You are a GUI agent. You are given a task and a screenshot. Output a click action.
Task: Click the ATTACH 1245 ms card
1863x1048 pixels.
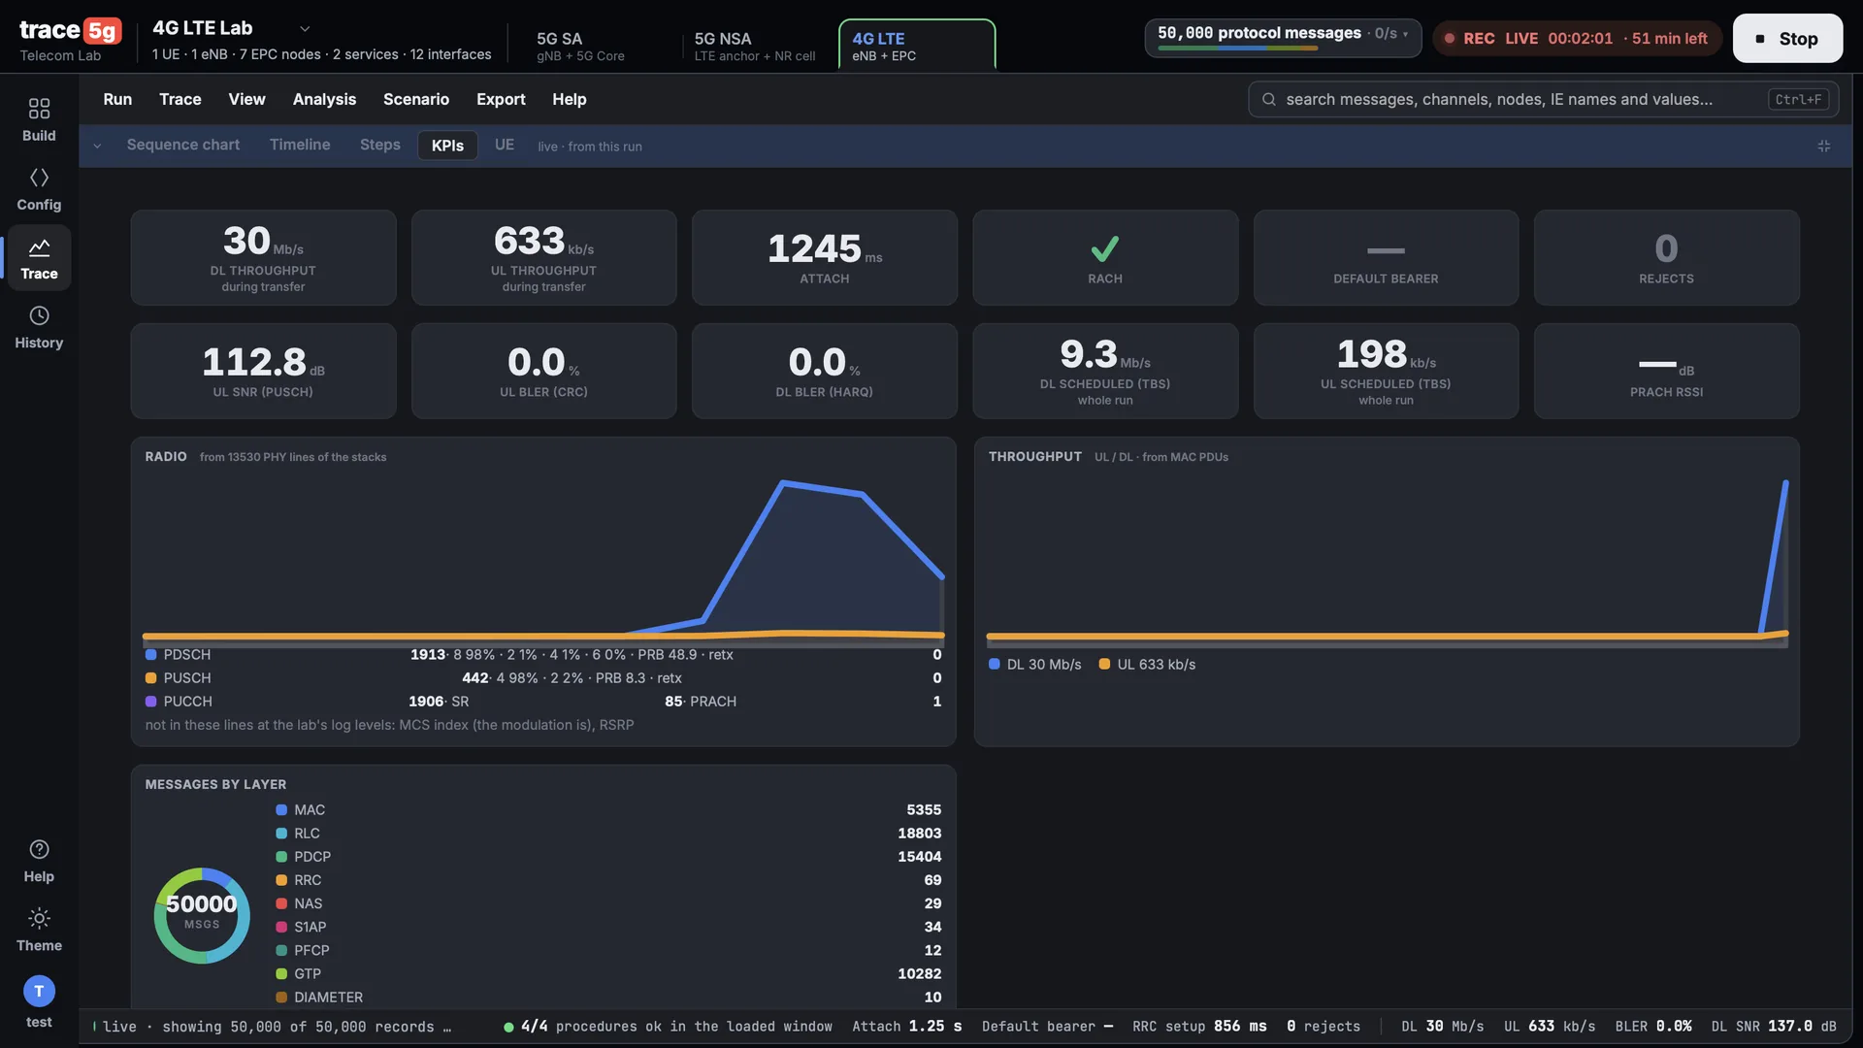[x=825, y=258]
